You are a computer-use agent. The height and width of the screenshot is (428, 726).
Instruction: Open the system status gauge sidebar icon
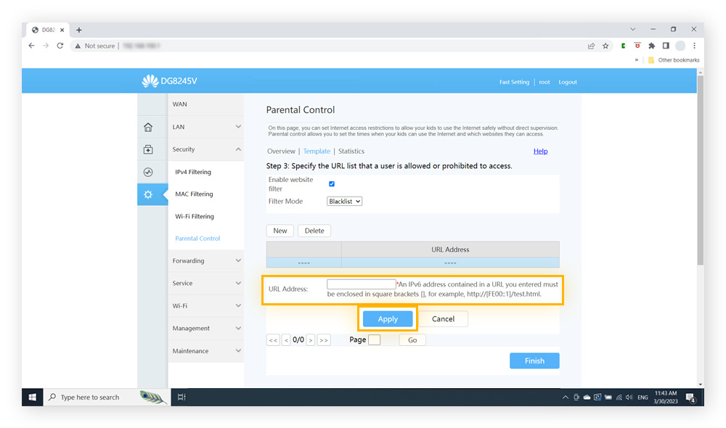point(148,172)
